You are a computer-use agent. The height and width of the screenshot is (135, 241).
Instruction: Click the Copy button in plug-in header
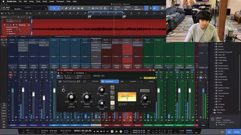pos(77,78)
